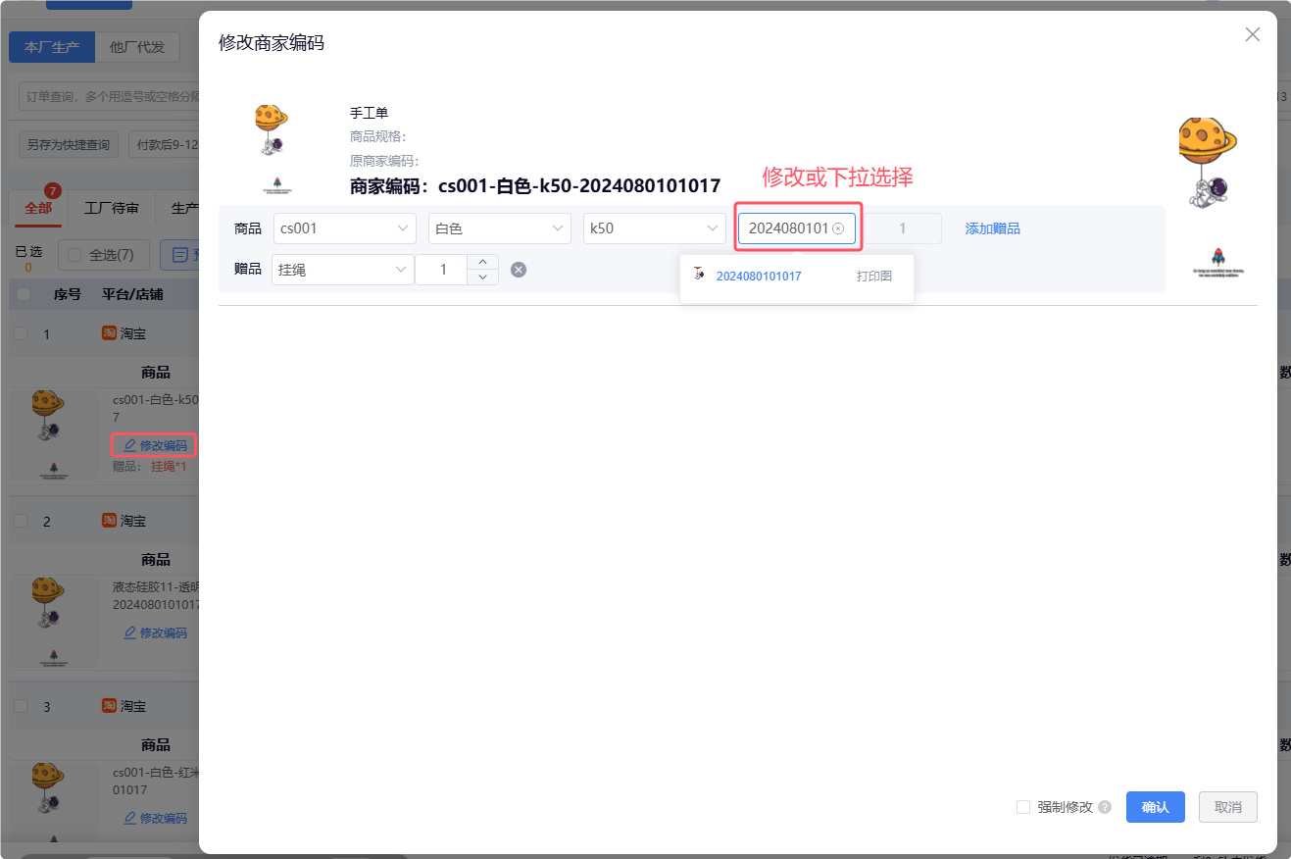Tick the 全选(7) checkbox
The height and width of the screenshot is (859, 1291).
(x=74, y=255)
